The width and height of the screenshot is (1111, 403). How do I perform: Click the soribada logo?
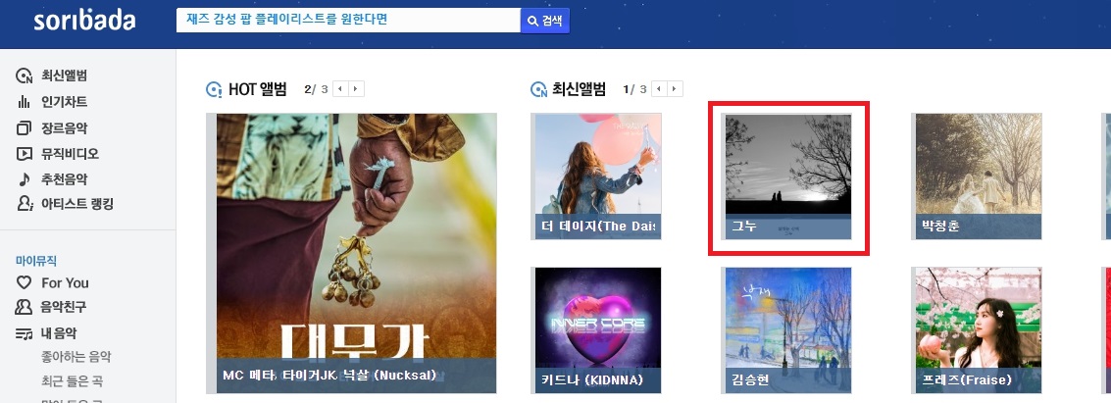point(84,21)
